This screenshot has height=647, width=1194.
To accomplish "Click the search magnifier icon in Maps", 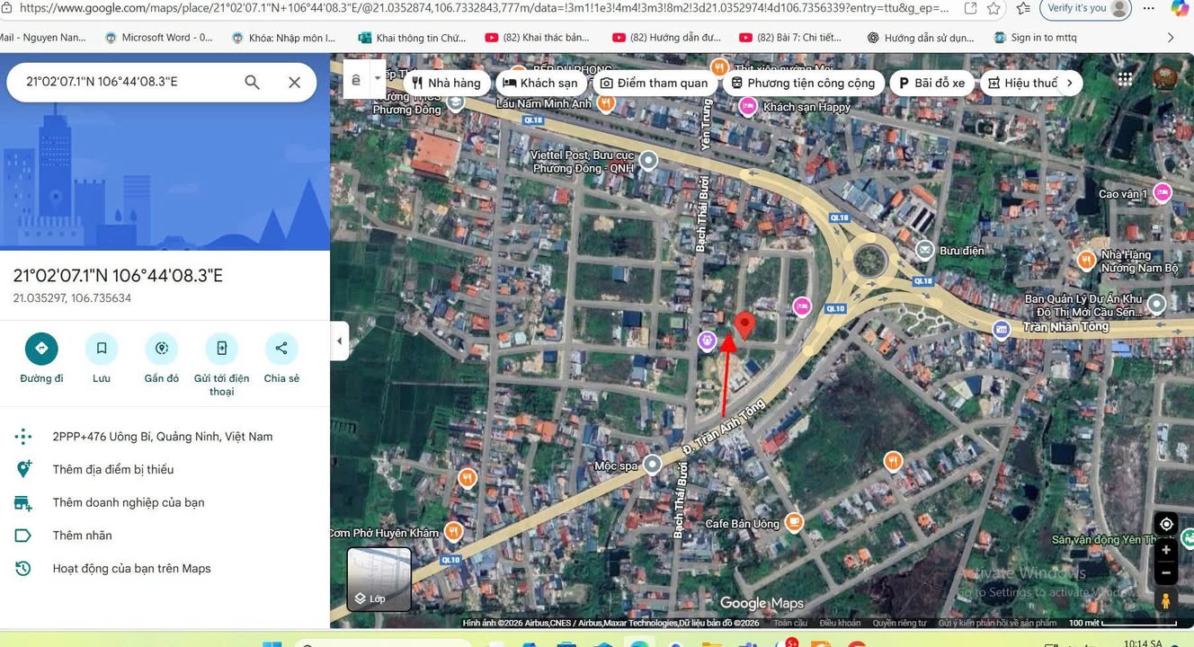I will click(252, 82).
